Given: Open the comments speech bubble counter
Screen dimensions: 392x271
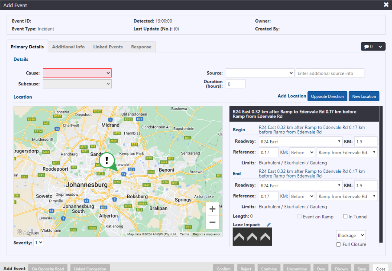Looking at the screenshot, I should 373,47.
